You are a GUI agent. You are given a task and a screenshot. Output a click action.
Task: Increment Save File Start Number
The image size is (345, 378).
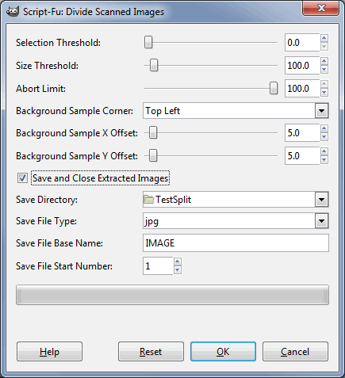coord(178,262)
